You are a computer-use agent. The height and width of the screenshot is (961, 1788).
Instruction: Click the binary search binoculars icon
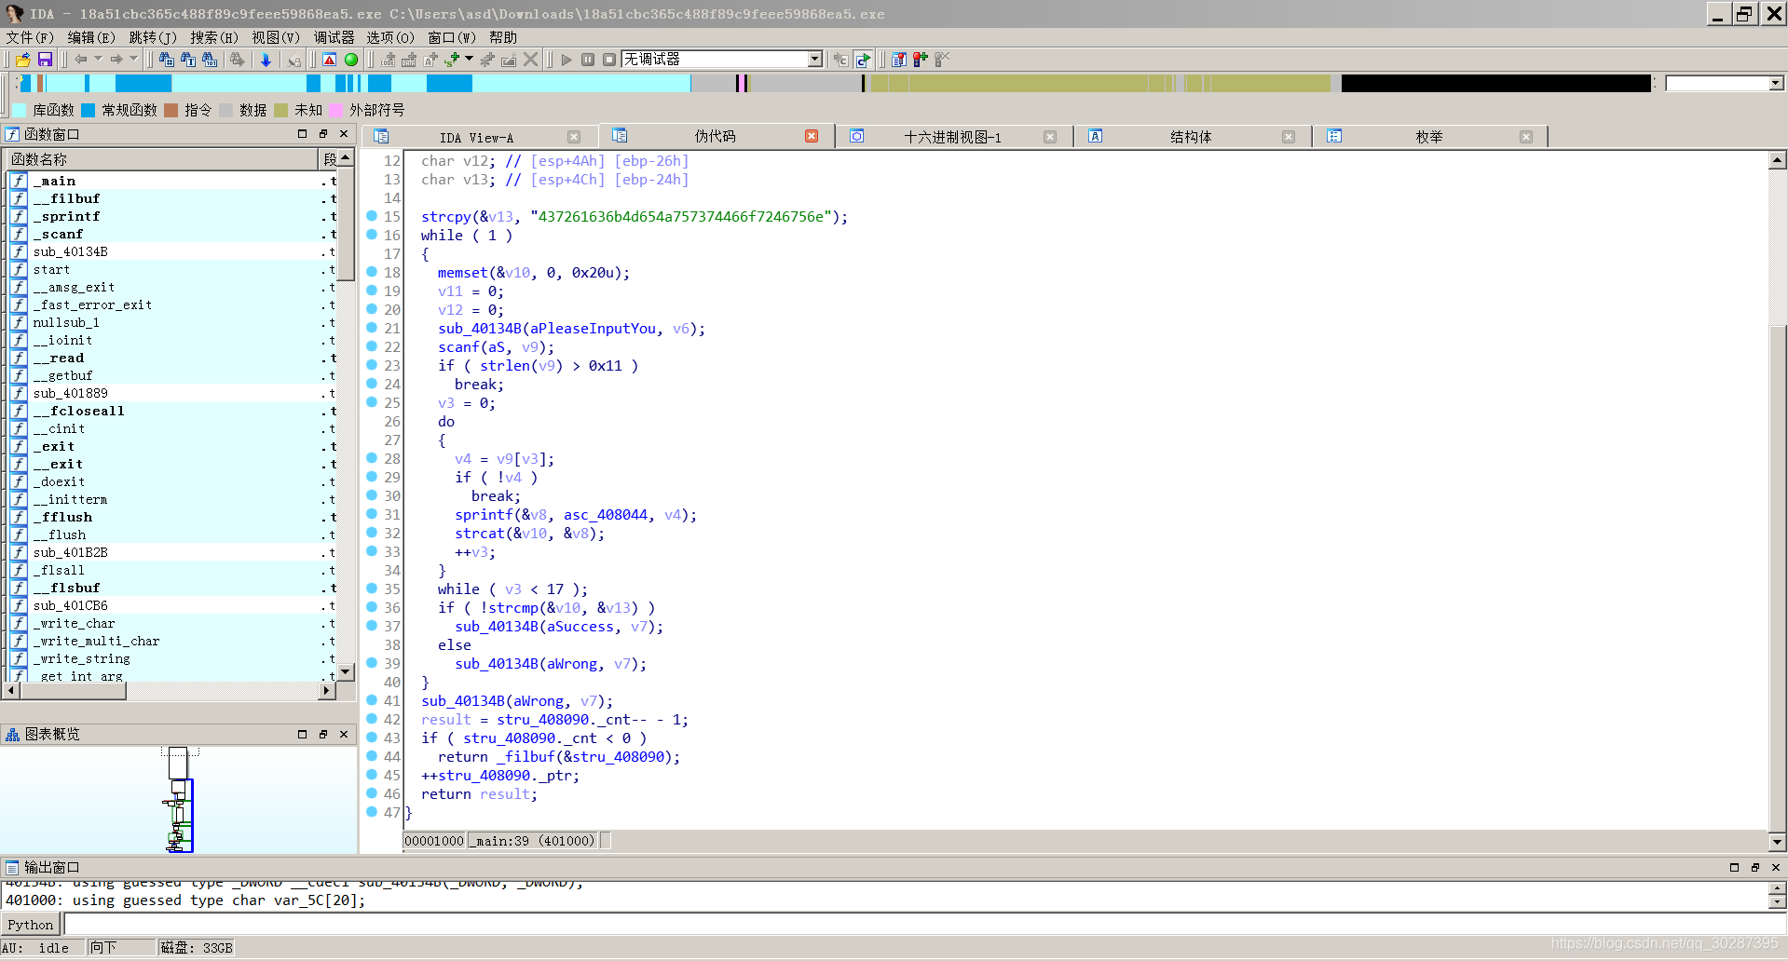210,60
